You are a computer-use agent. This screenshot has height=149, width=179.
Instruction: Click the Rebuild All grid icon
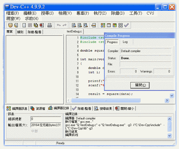point(121,25)
